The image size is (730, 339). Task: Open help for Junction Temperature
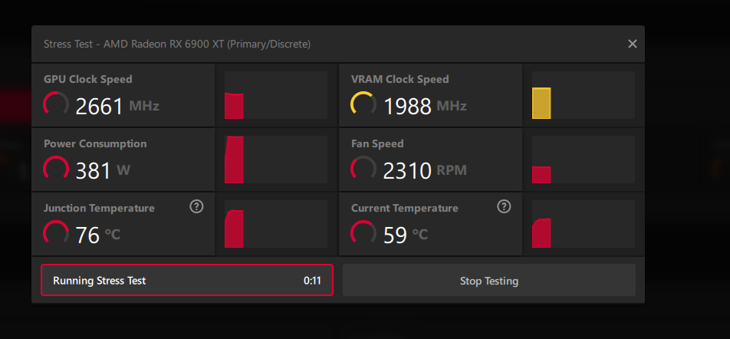point(196,206)
